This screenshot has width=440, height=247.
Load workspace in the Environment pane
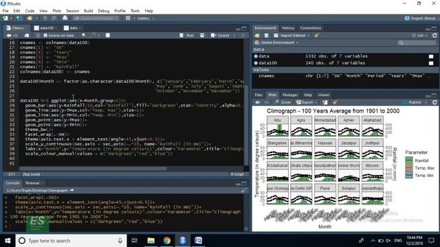257,36
